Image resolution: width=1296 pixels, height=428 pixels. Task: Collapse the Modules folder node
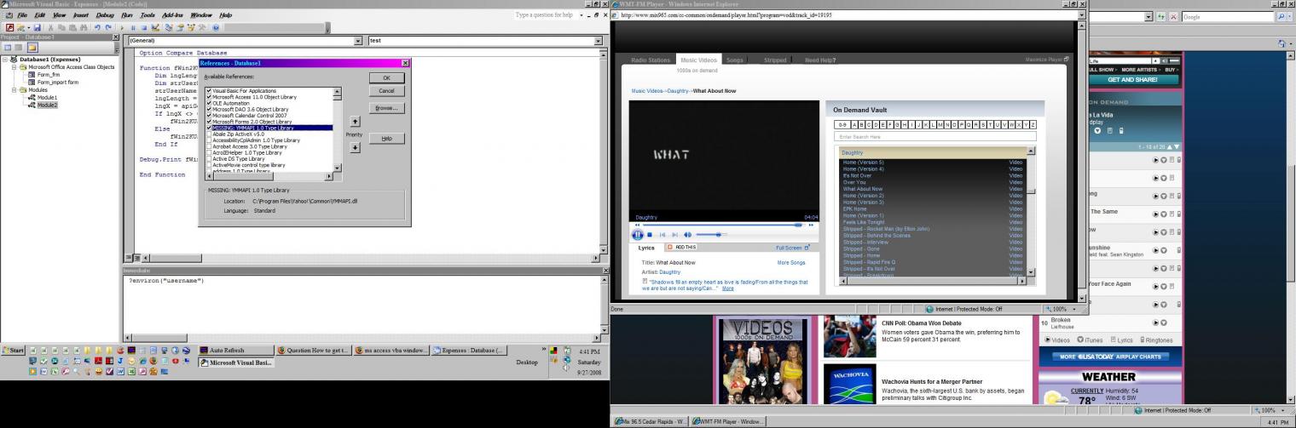(x=14, y=89)
